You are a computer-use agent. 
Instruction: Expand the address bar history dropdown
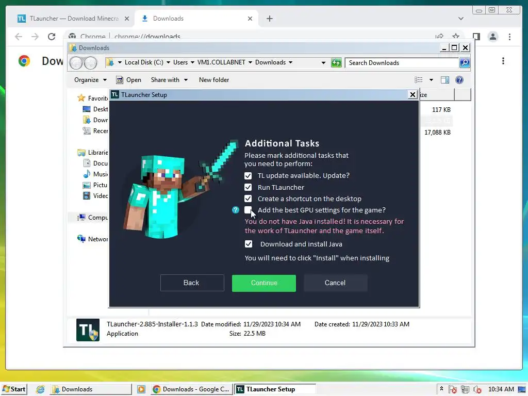click(323, 62)
